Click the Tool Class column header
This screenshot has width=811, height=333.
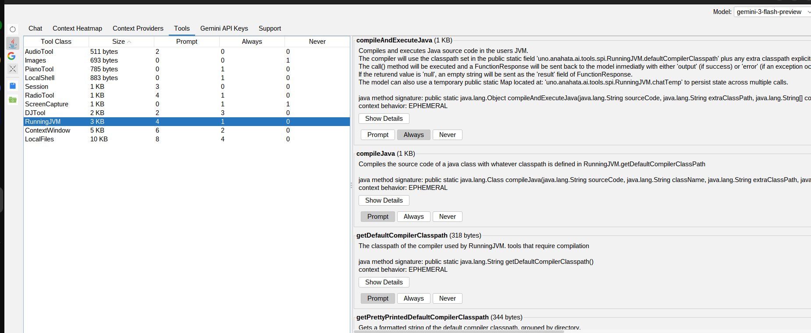tap(56, 42)
